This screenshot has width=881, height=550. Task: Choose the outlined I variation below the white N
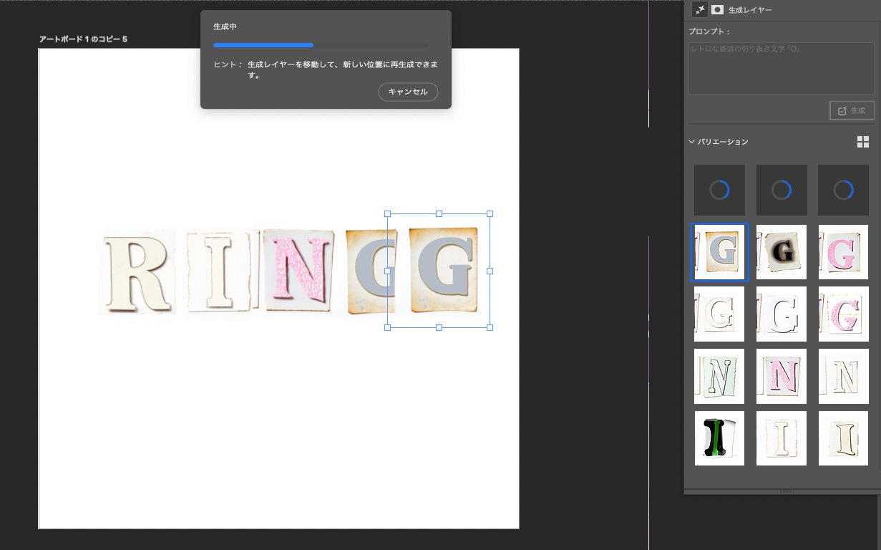click(x=844, y=438)
